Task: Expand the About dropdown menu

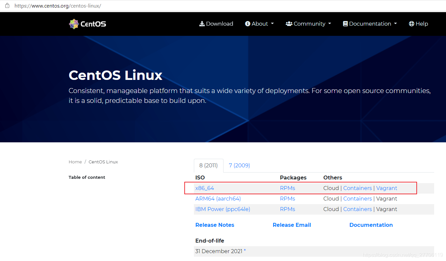Action: (259, 24)
